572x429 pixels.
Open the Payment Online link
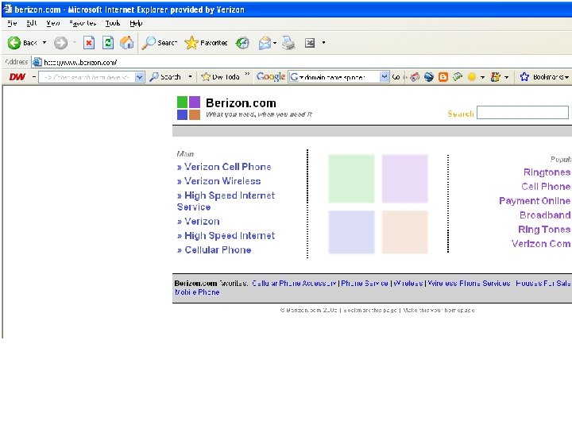pyautogui.click(x=535, y=201)
